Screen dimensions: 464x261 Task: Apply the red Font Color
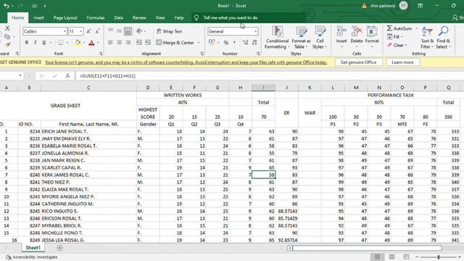pos(92,43)
